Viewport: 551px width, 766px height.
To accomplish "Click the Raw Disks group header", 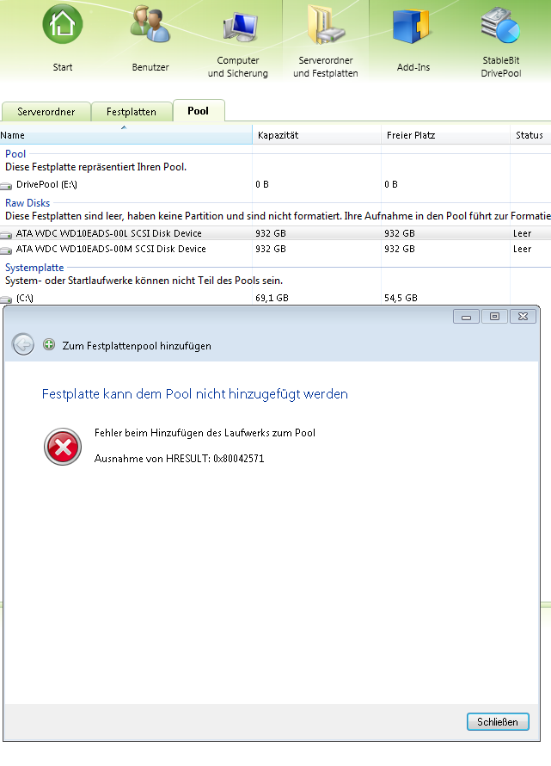I will coord(28,203).
